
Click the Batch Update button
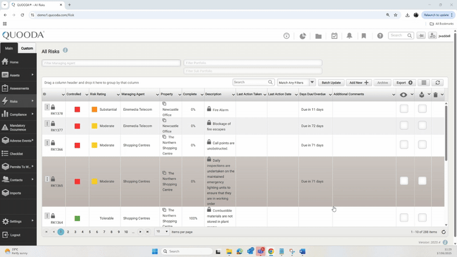tap(331, 83)
